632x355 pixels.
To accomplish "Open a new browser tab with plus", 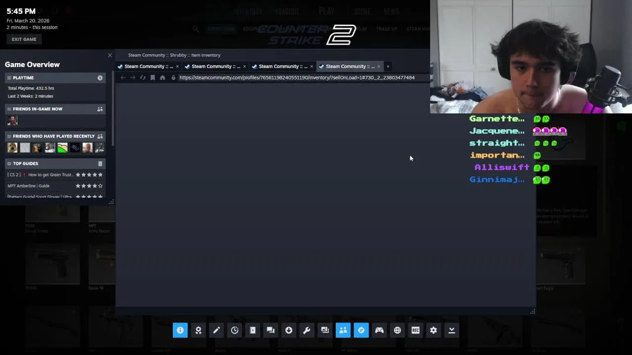I will [x=388, y=66].
